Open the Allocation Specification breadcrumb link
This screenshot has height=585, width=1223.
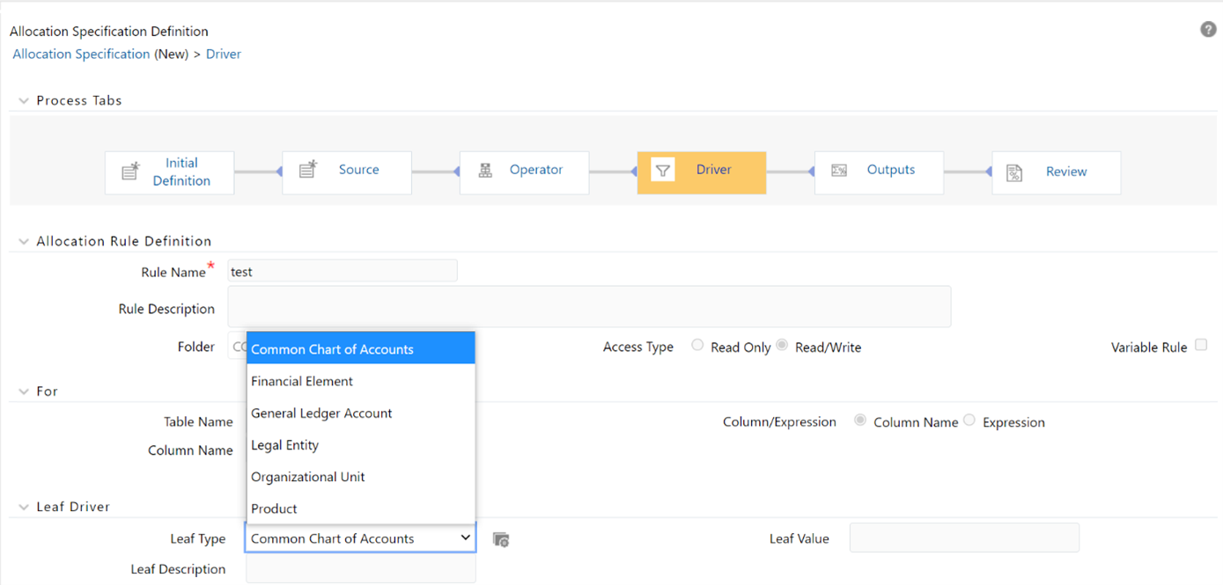81,54
